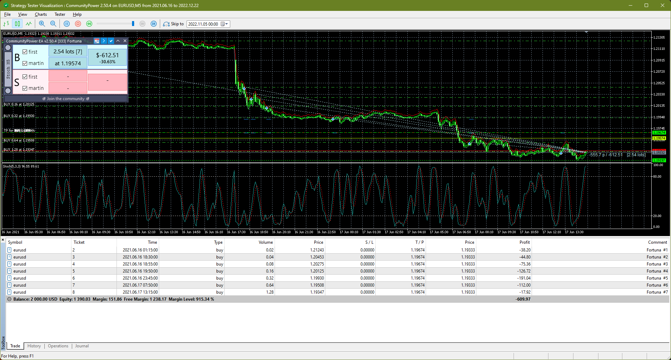Switch to the Journal tab
Image resolution: width=671 pixels, height=360 pixels.
coord(82,346)
